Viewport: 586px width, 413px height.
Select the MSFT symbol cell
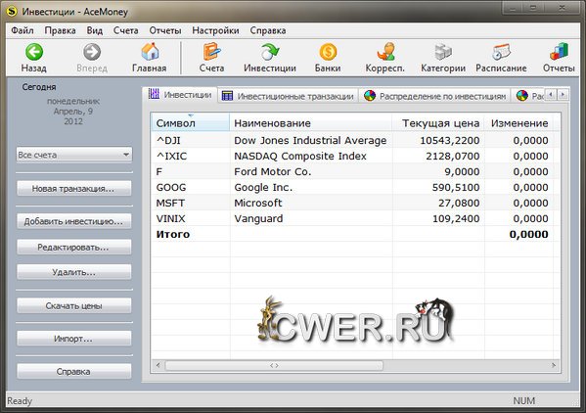pos(170,204)
